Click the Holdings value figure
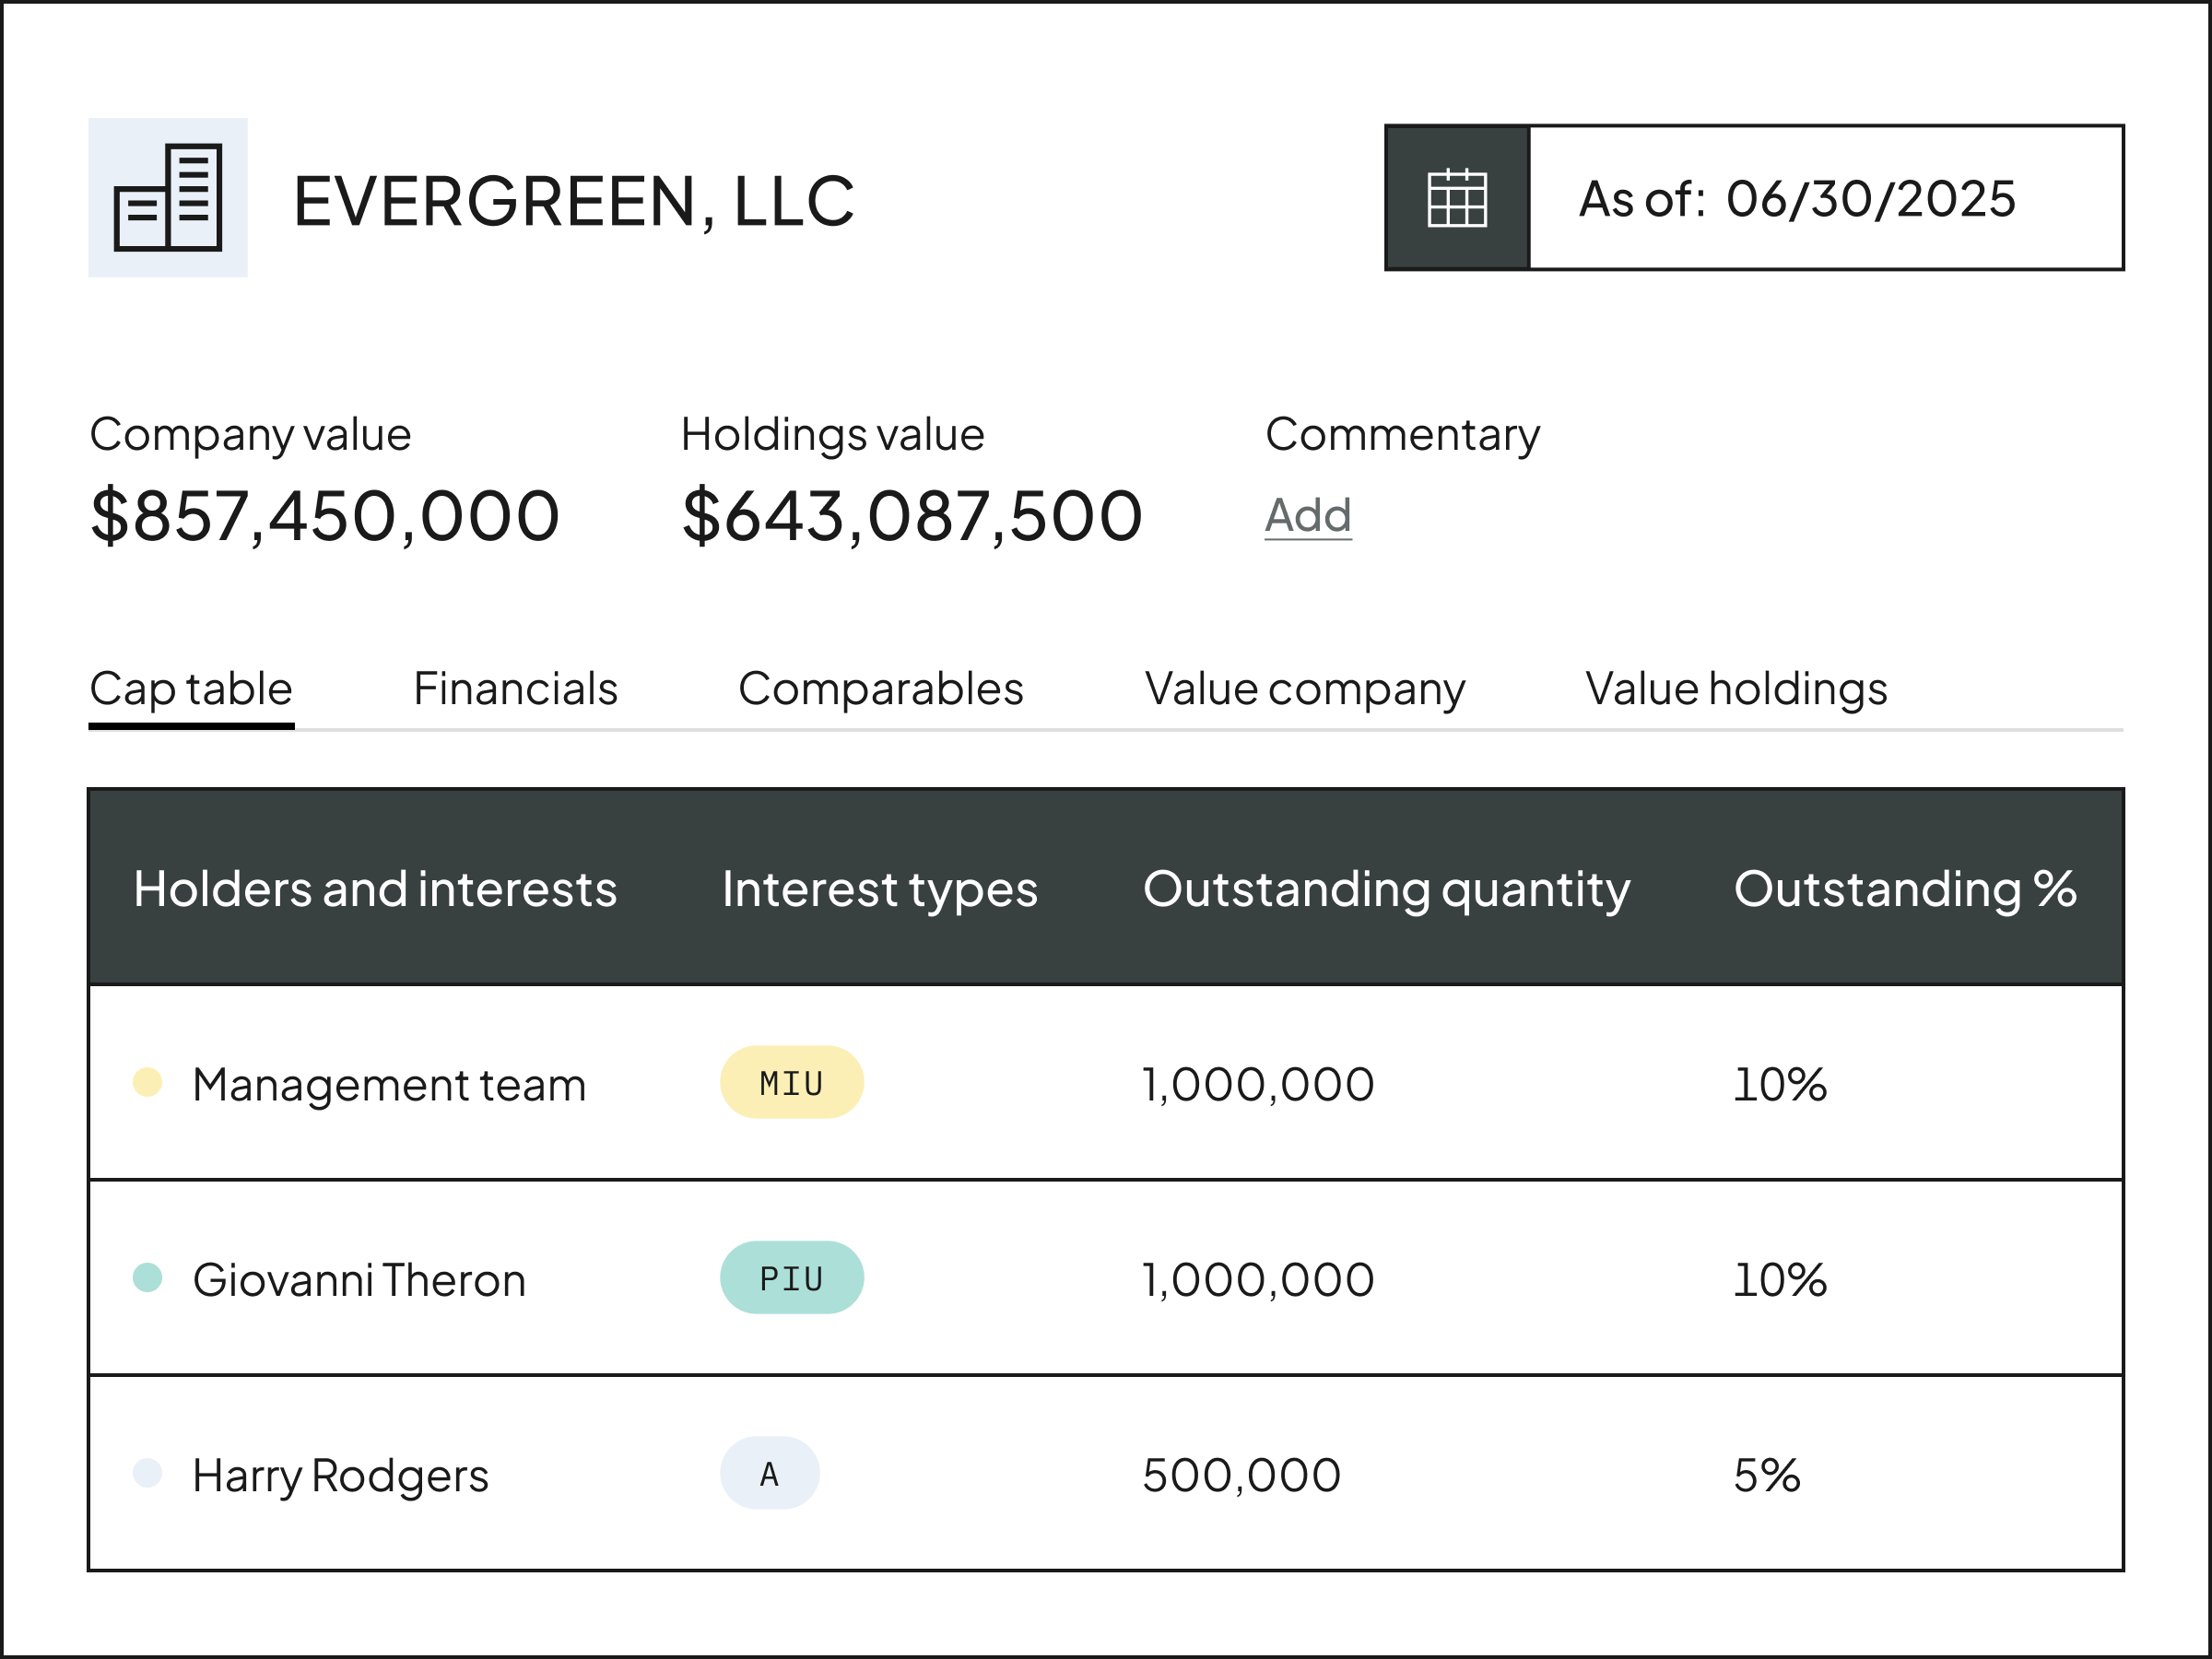The width and height of the screenshot is (2212, 1659). click(x=911, y=514)
